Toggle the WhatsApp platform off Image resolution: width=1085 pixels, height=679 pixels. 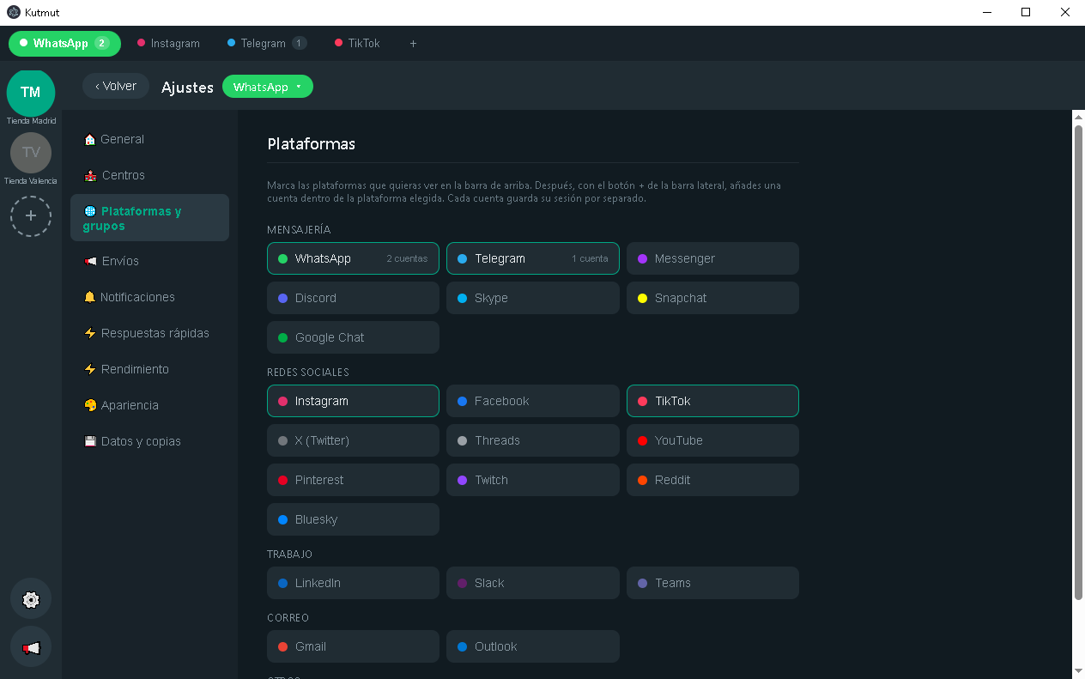(353, 258)
